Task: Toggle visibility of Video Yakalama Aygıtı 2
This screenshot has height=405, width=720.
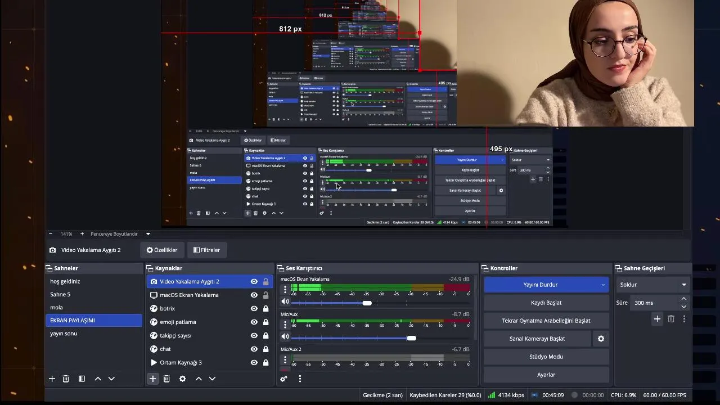Action: pyautogui.click(x=254, y=282)
